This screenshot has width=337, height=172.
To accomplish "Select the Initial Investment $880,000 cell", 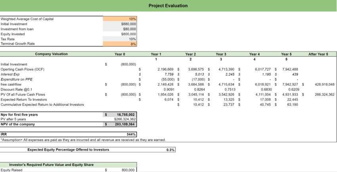I will 120,24.
